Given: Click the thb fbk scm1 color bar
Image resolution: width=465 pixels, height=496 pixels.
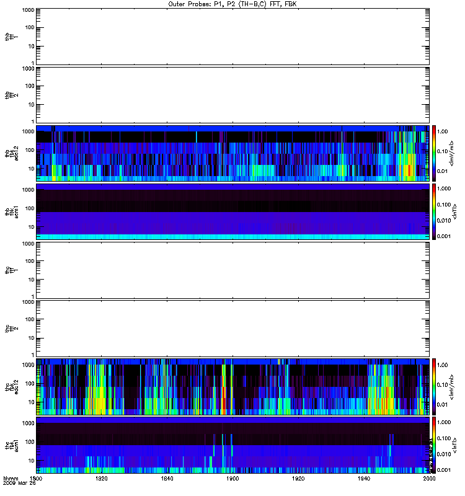Looking at the screenshot, I should (x=434, y=211).
